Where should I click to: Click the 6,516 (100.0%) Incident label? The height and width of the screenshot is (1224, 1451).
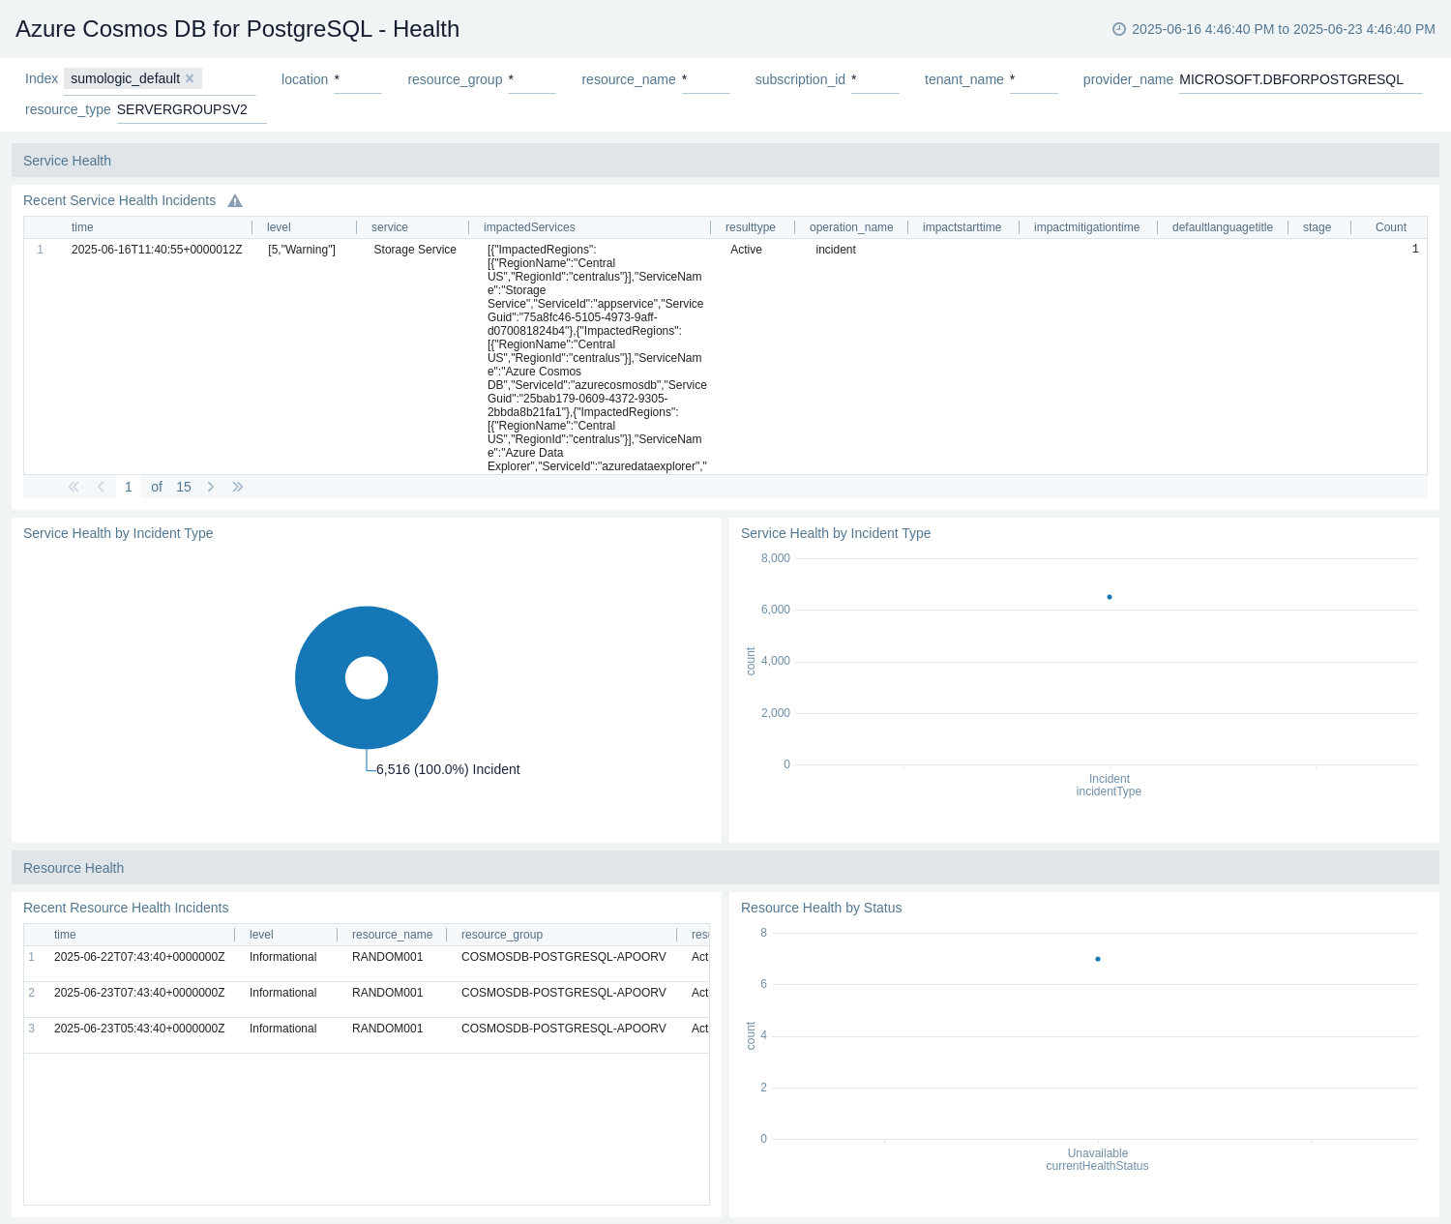tap(448, 769)
